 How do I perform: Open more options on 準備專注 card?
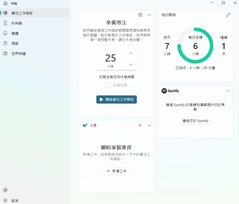(149, 15)
